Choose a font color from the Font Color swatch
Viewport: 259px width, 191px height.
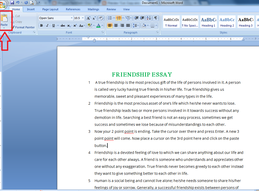coord(99,26)
